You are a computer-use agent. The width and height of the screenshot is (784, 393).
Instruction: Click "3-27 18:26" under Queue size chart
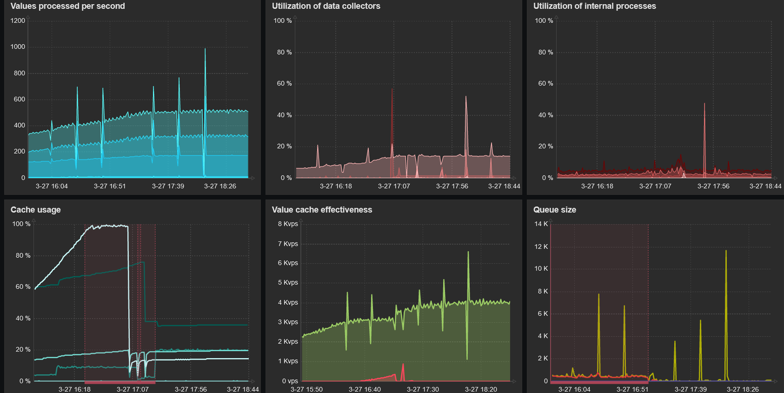coord(743,389)
